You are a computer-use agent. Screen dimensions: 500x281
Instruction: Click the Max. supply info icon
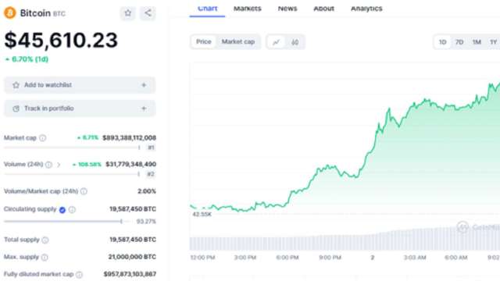point(45,258)
